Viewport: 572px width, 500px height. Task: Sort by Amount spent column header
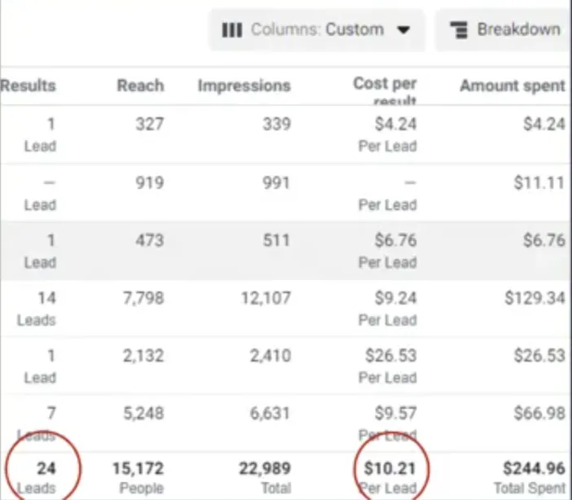pyautogui.click(x=512, y=86)
